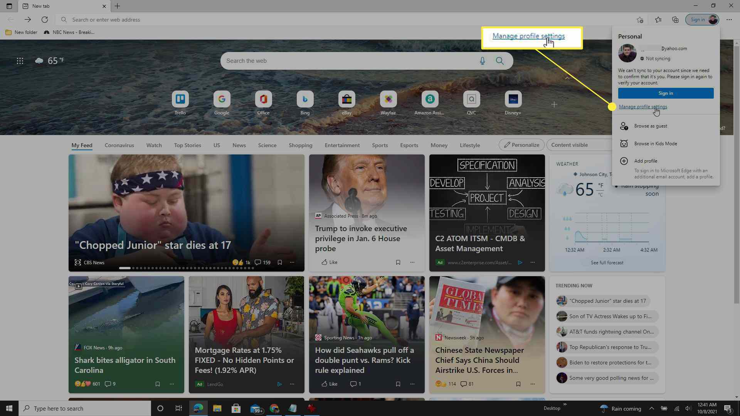Open Task View on taskbar
Screen dimensions: 740x416
coord(178,408)
